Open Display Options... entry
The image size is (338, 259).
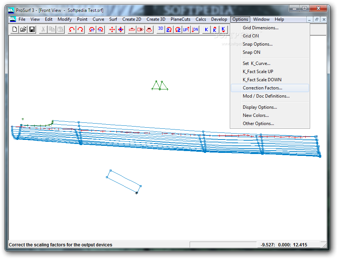(x=270, y=107)
